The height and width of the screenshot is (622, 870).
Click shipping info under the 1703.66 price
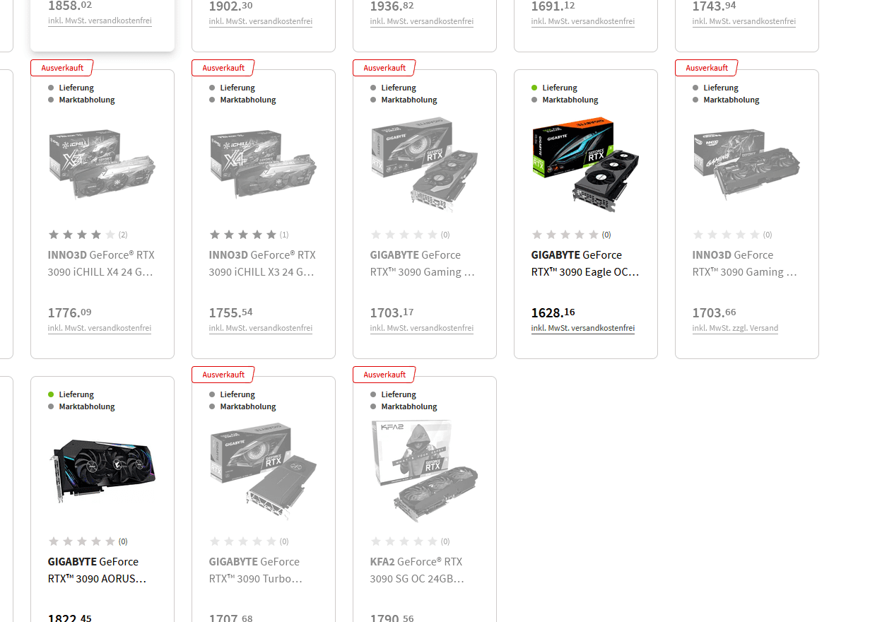(735, 328)
